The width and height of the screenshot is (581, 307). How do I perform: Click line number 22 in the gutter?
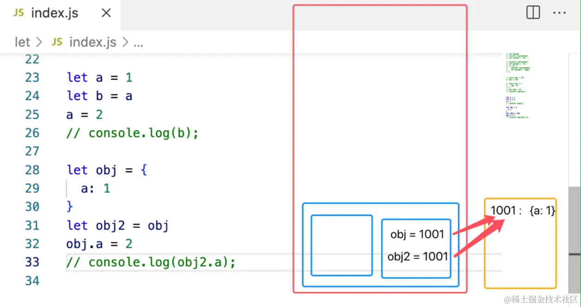coord(32,59)
